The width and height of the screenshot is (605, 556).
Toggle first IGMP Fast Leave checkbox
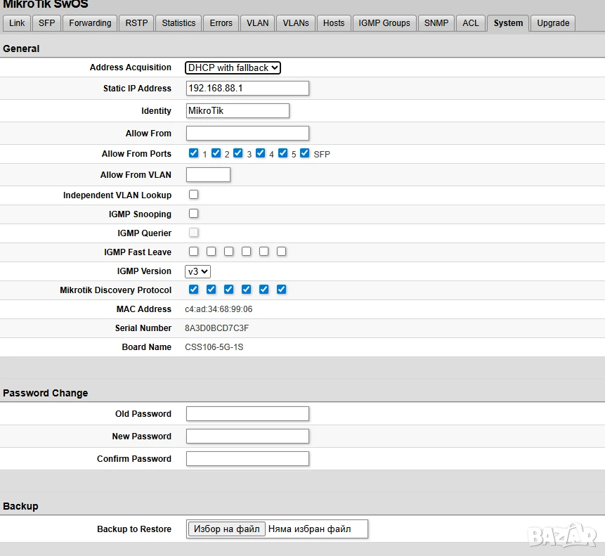pyautogui.click(x=194, y=252)
